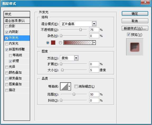Click the 杂色 noise slider handle
Screen dimensions: 152x125
coord(61,36)
